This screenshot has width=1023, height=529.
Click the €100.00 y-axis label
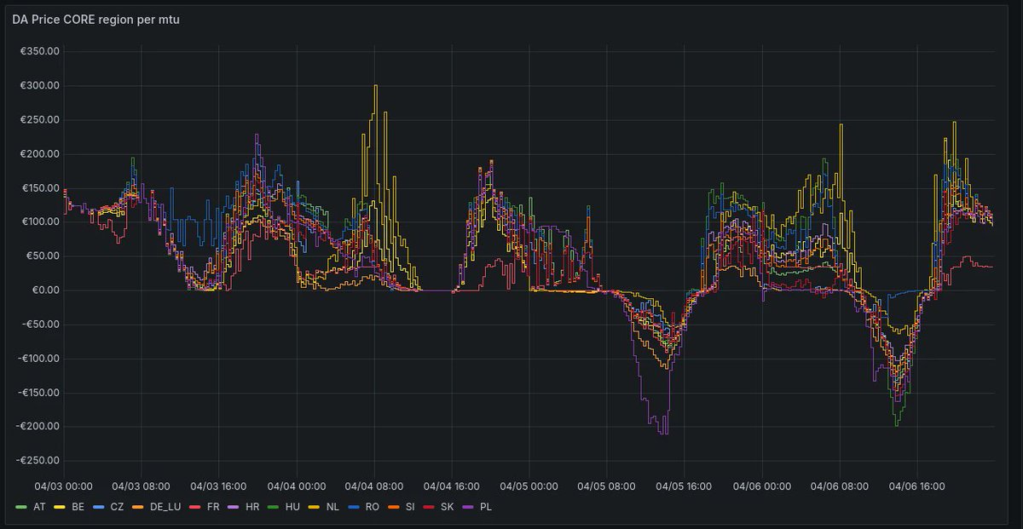(x=40, y=222)
